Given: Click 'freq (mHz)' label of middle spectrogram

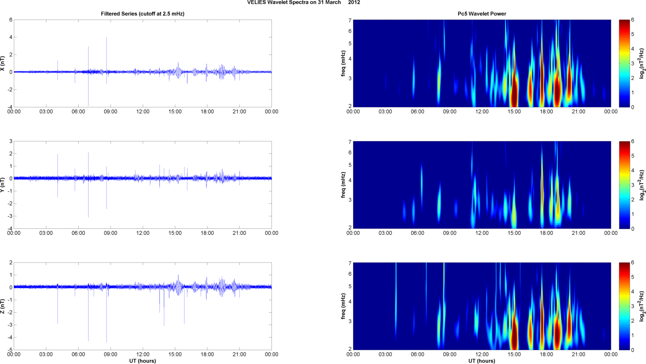Looking at the screenshot, I should tap(343, 185).
